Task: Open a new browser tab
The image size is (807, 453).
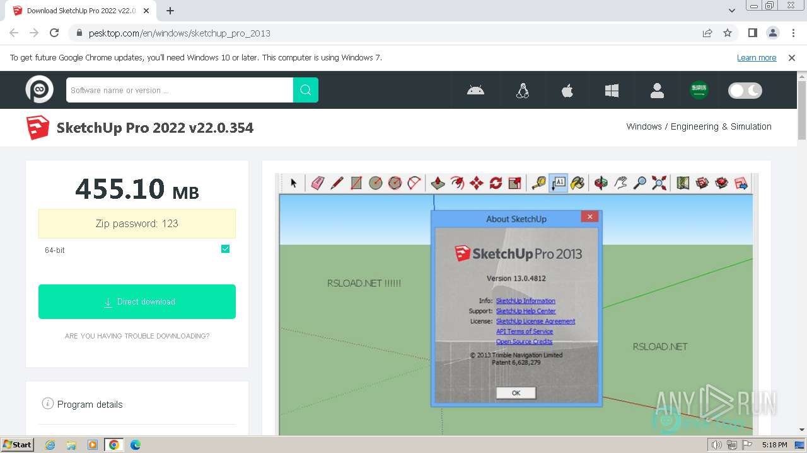Action: click(x=170, y=11)
